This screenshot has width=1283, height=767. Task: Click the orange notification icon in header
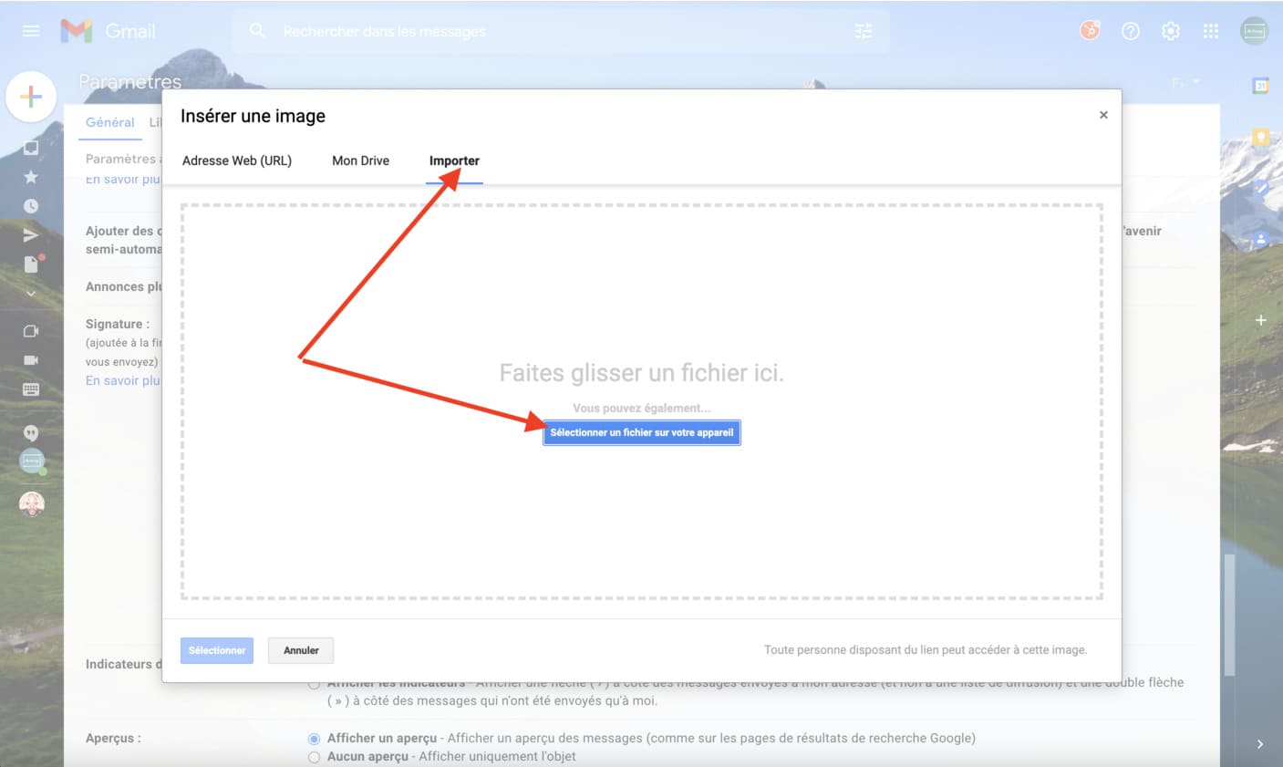(1090, 31)
